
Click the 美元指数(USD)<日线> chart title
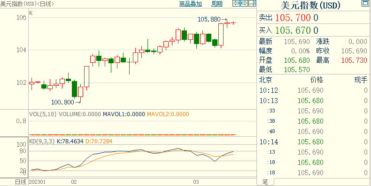point(27,3)
